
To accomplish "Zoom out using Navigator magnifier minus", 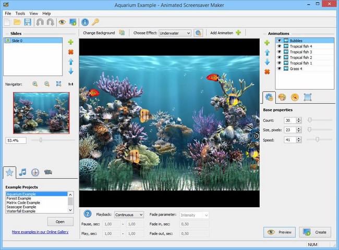I will point(47,84).
